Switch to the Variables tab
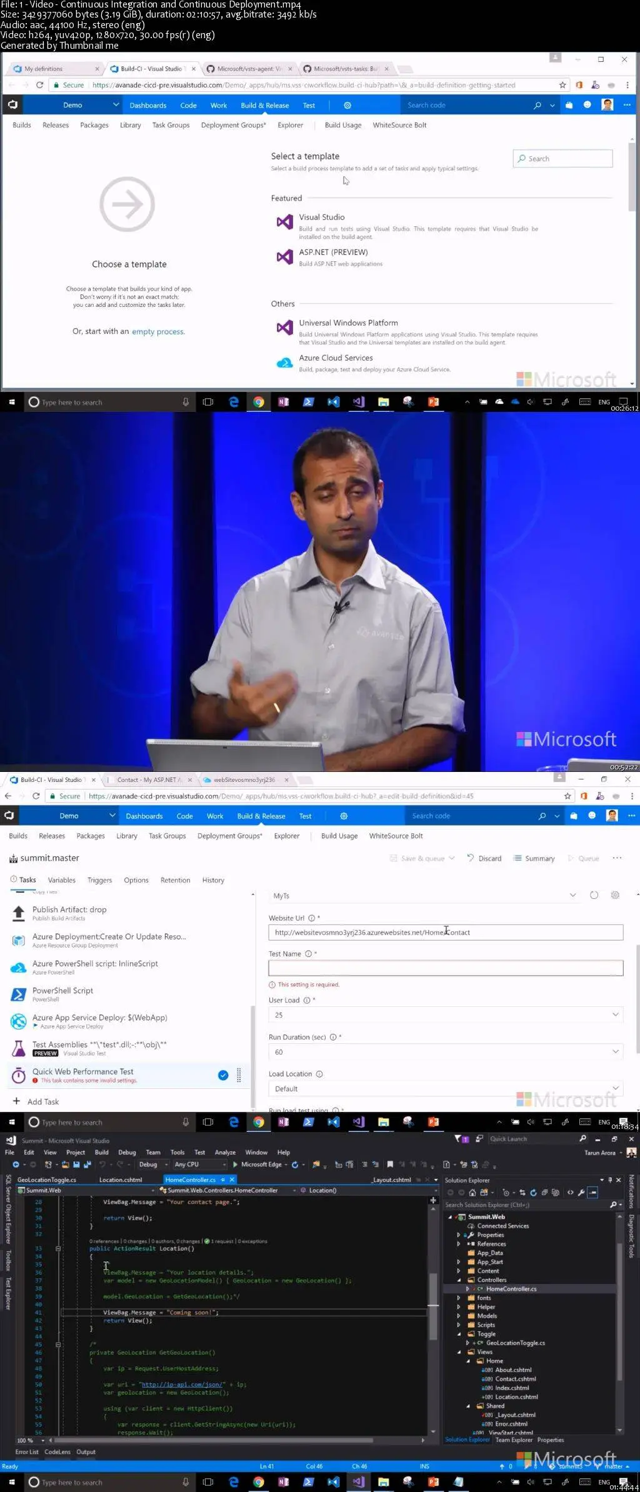This screenshot has height=1492, width=640. [61, 880]
